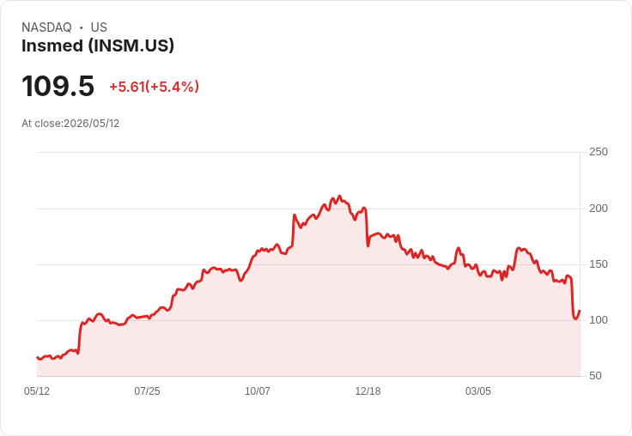Click the 12/18 x-axis date label
Image resolution: width=632 pixels, height=436 pixels.
[x=368, y=391]
